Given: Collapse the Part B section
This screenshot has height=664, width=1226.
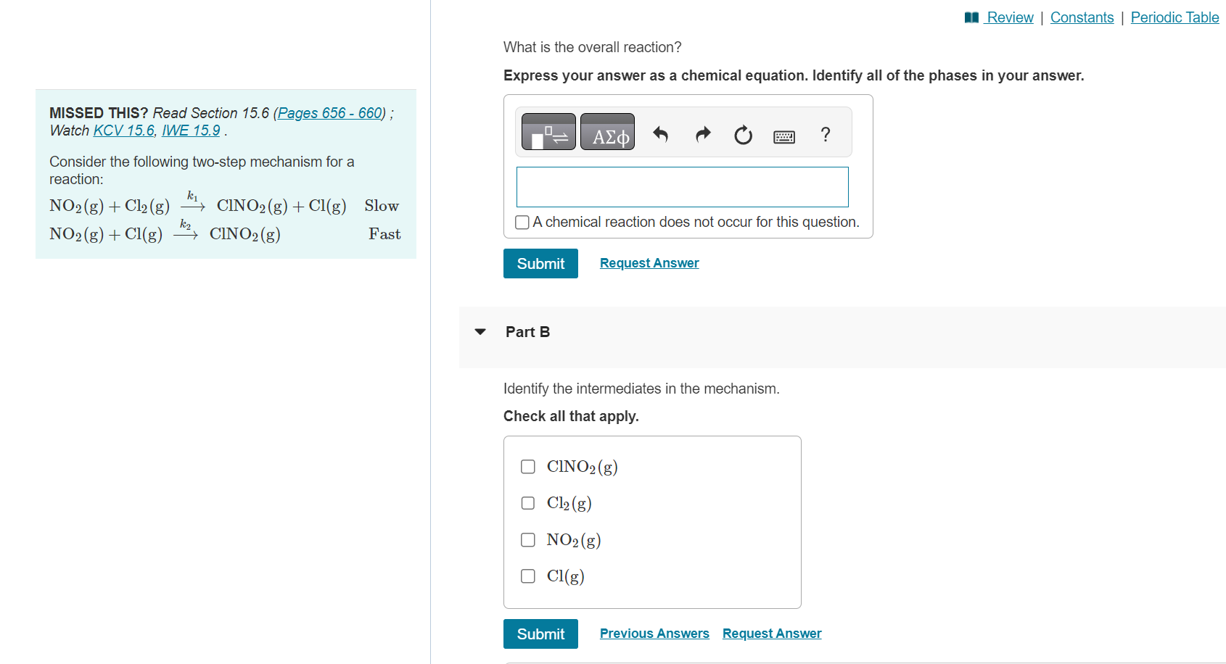Looking at the screenshot, I should (480, 331).
